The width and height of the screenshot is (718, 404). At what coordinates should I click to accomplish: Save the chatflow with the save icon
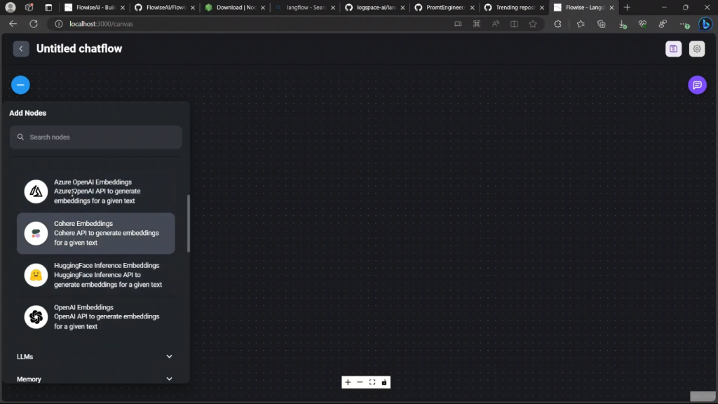coord(673,48)
